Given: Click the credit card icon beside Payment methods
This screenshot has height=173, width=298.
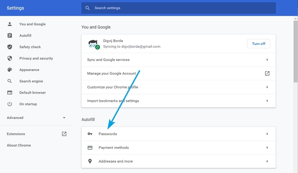Looking at the screenshot, I should click(x=90, y=148).
